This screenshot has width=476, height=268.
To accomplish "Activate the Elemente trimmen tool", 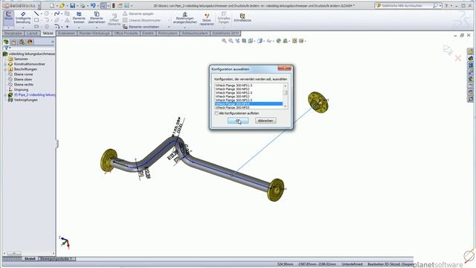I will coord(79,18).
